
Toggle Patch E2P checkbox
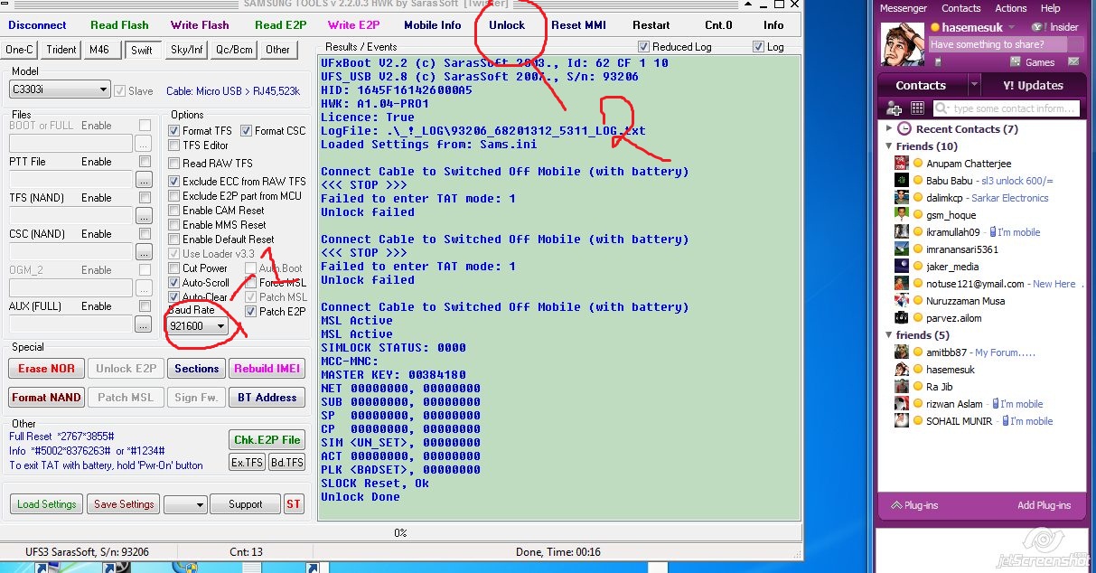250,312
